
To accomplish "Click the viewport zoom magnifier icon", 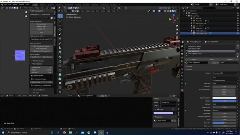I will pyautogui.click(x=177, y=26).
